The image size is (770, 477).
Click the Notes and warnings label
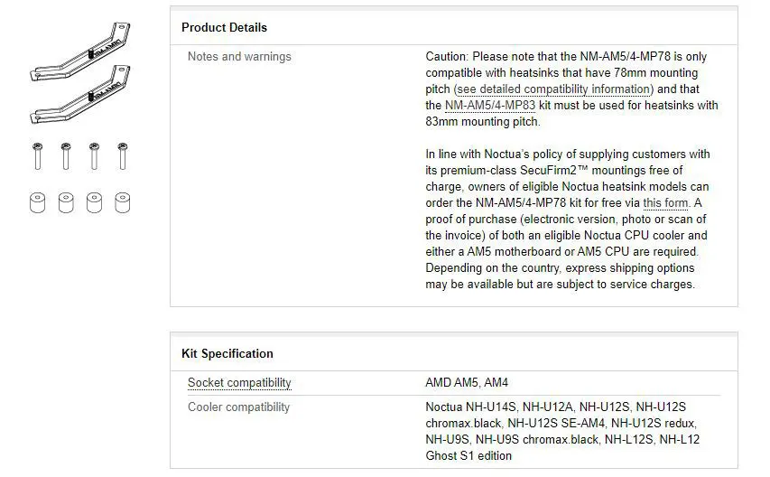239,57
